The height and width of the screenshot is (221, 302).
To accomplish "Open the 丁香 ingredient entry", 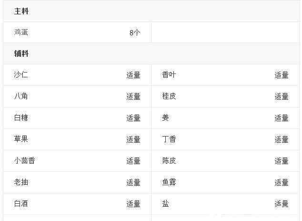I will coord(169,139).
